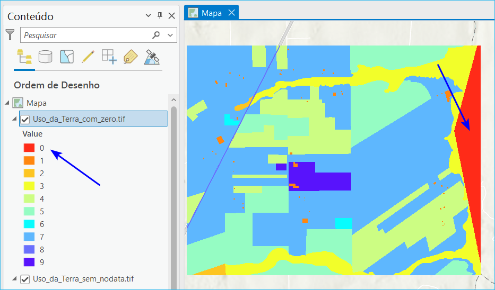Click the scroll up arrow in contents
The image size is (495, 290).
[173, 100]
